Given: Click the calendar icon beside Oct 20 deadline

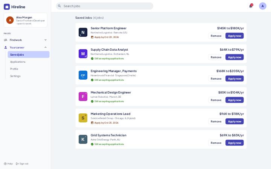Looking at the screenshot, I should click(x=92, y=37).
